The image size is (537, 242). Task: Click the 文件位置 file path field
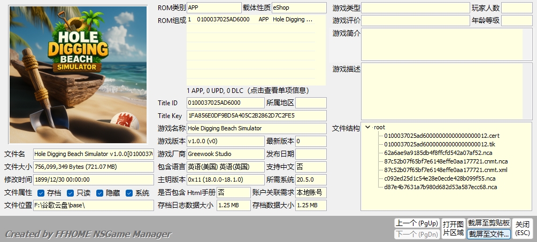tap(93, 206)
